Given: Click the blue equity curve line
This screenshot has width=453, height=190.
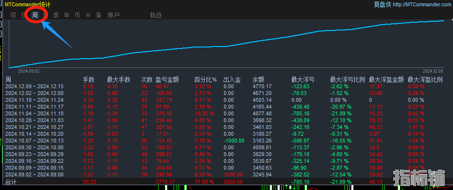Looking at the screenshot, I should [226, 46].
